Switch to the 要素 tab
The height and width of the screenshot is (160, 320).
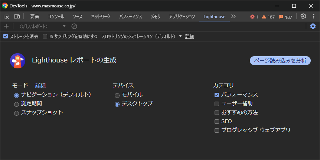35,17
